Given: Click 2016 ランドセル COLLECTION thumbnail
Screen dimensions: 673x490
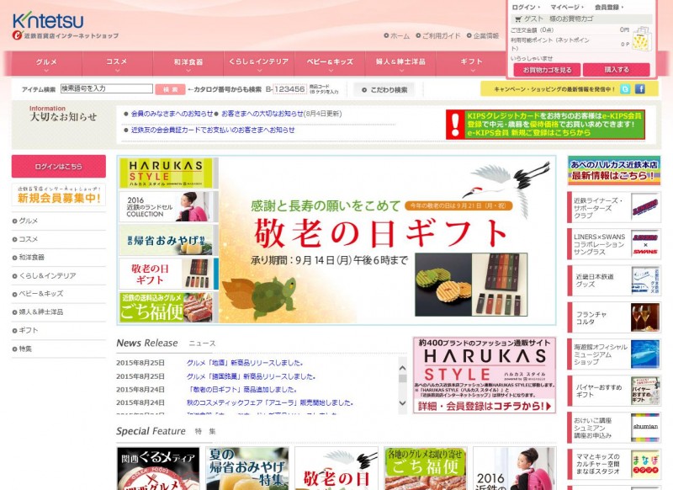Looking at the screenshot, I should [x=169, y=206].
